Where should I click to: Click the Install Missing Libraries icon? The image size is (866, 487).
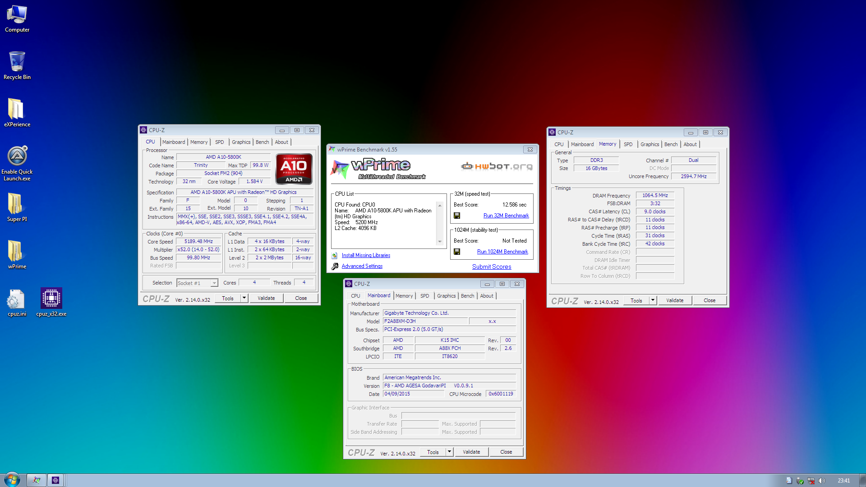coord(335,255)
